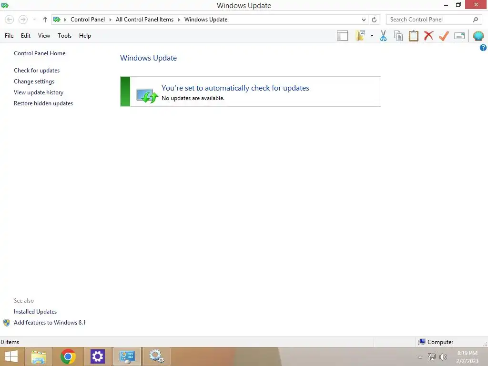This screenshot has height=366, width=488.
Task: Click the red X Delete icon
Action: click(x=428, y=35)
